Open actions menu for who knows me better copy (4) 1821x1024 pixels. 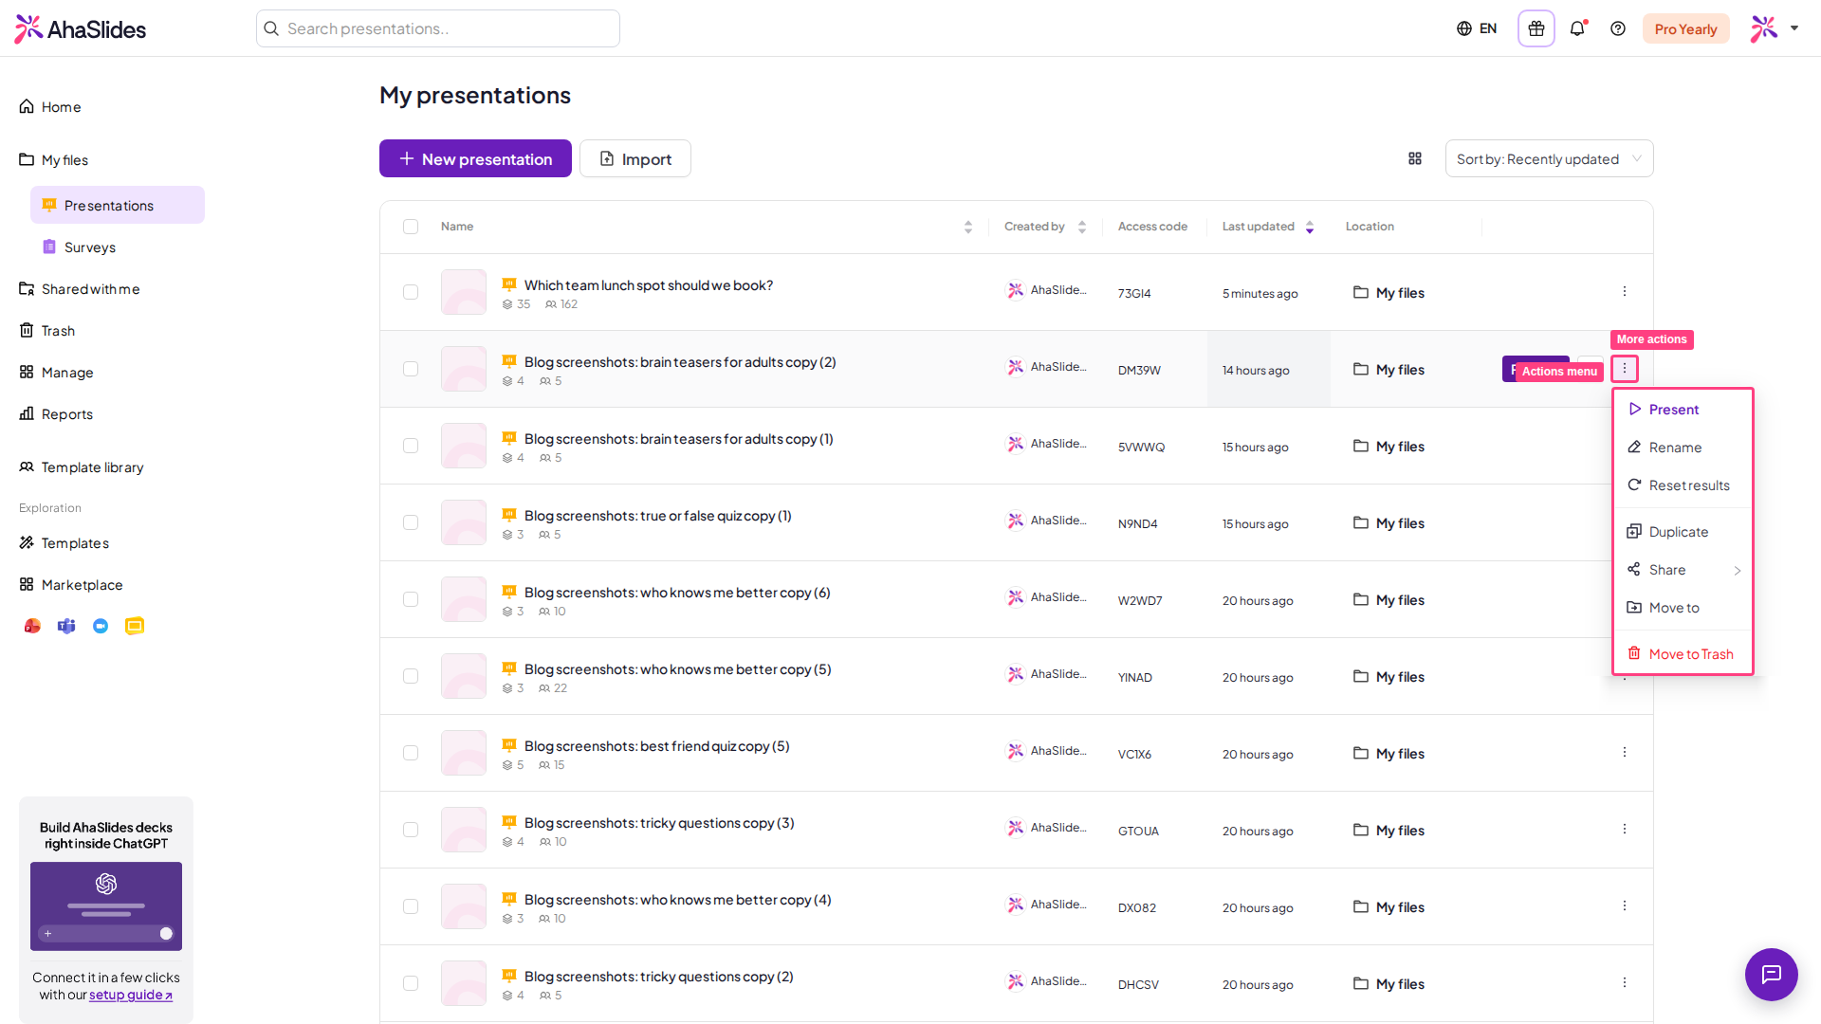click(x=1625, y=905)
